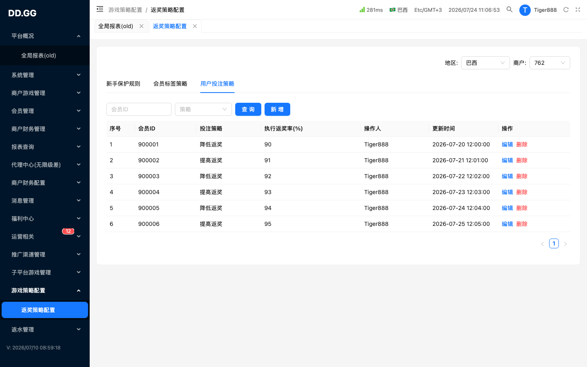Open 全局报表(old) in the sidebar
Viewport: 587px width, 367px height.
click(45, 55)
